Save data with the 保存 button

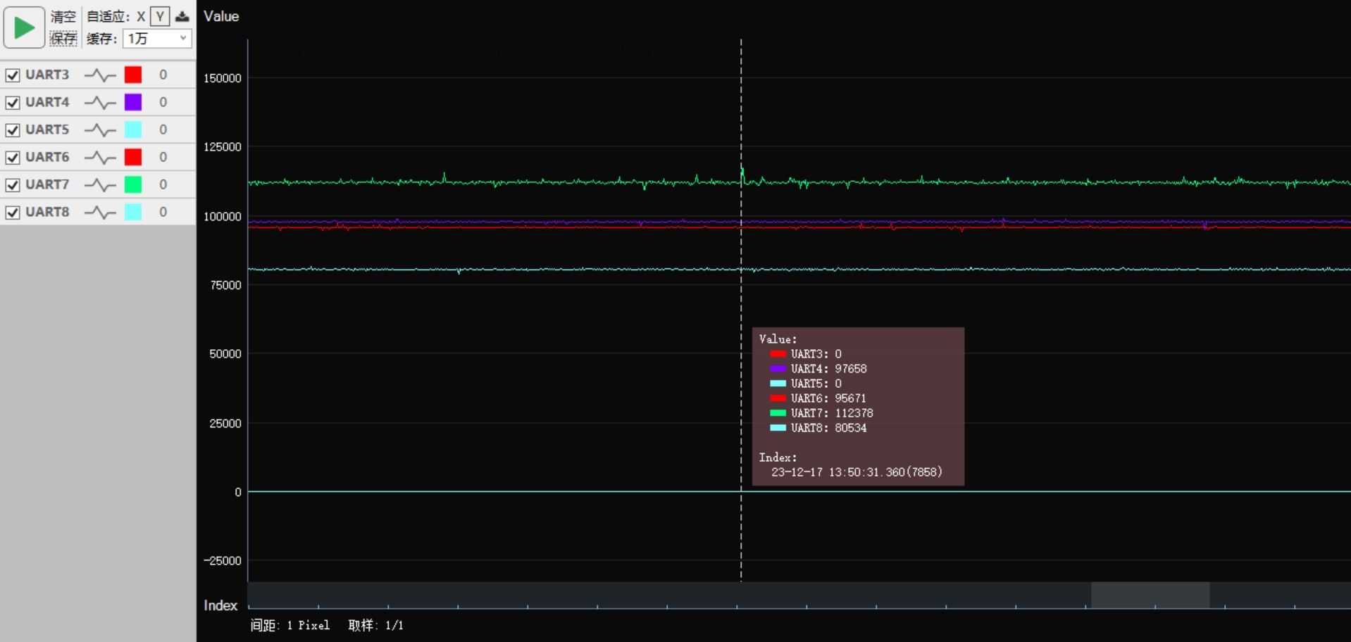(63, 38)
